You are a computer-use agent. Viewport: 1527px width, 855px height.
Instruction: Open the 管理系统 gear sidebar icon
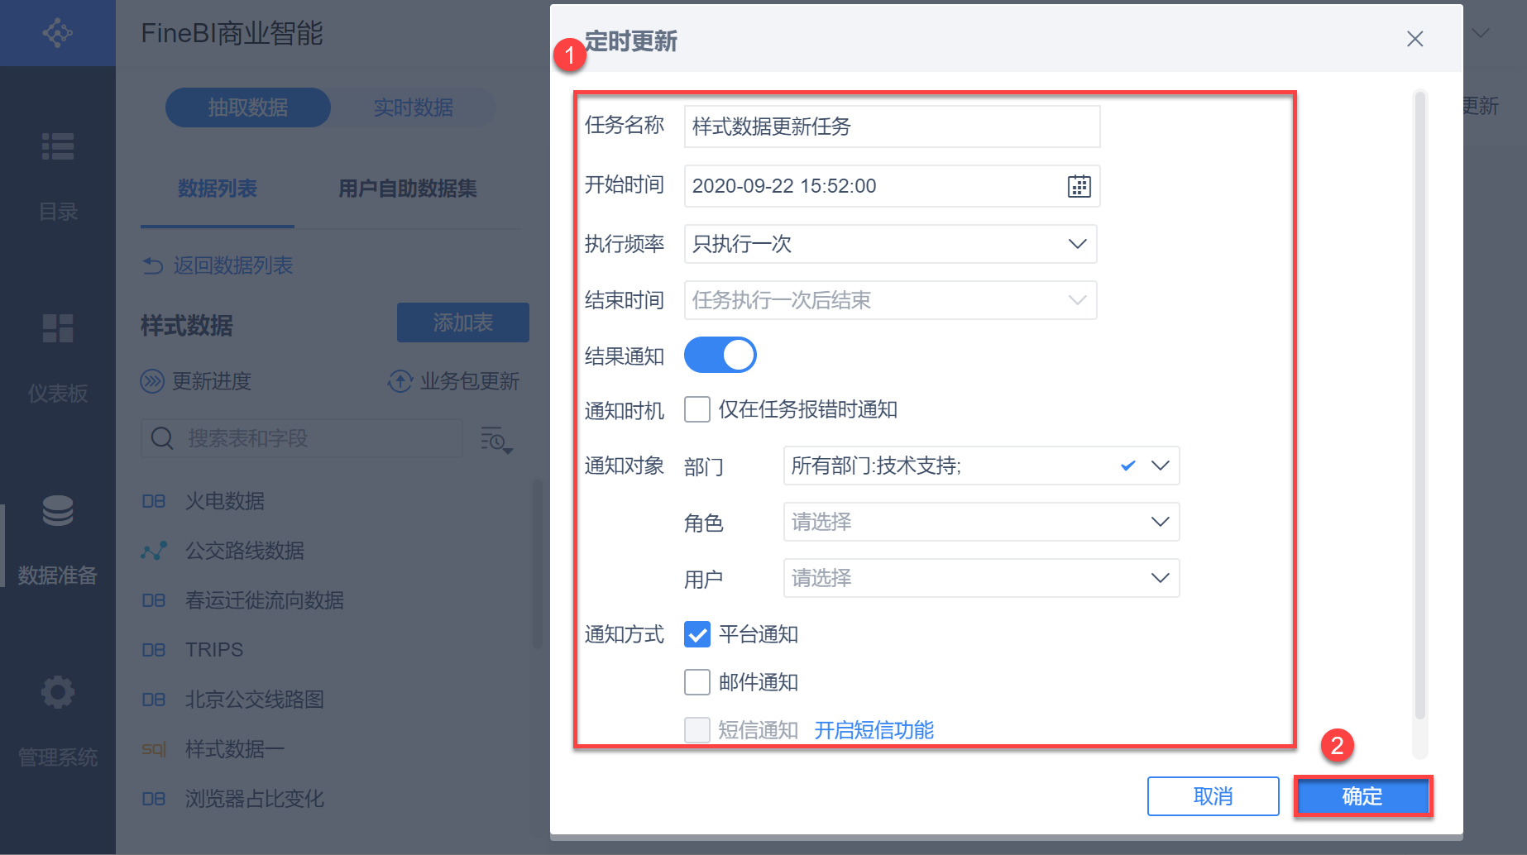(58, 692)
